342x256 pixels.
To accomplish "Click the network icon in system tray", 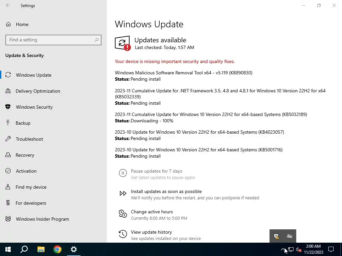I will (x=291, y=249).
